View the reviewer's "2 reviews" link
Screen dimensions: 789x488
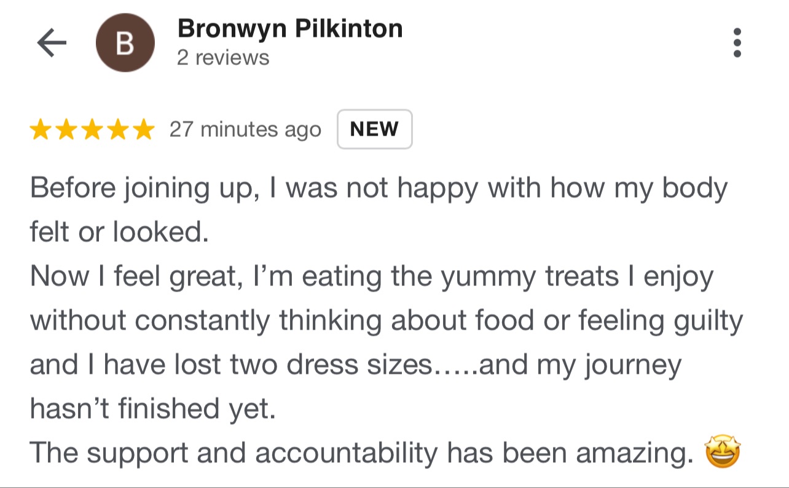click(222, 58)
